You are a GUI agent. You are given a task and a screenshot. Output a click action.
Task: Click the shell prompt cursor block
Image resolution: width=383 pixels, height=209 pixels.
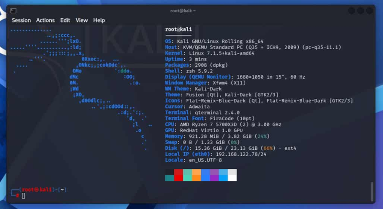(23, 196)
